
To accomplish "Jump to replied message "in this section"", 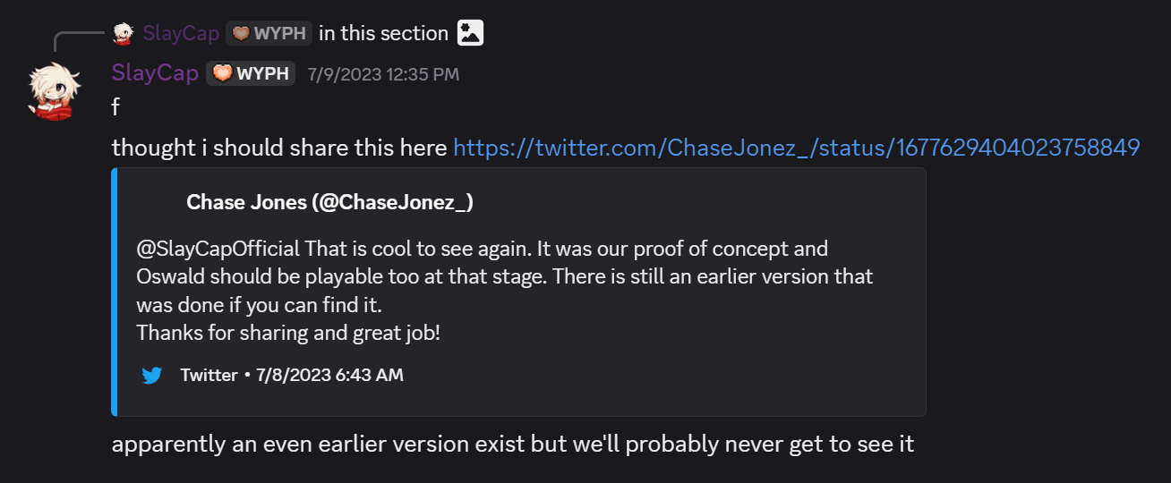I will pyautogui.click(x=383, y=33).
